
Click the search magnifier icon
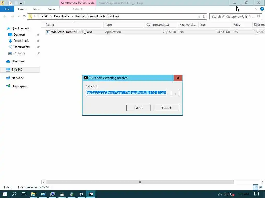(x=258, y=16)
